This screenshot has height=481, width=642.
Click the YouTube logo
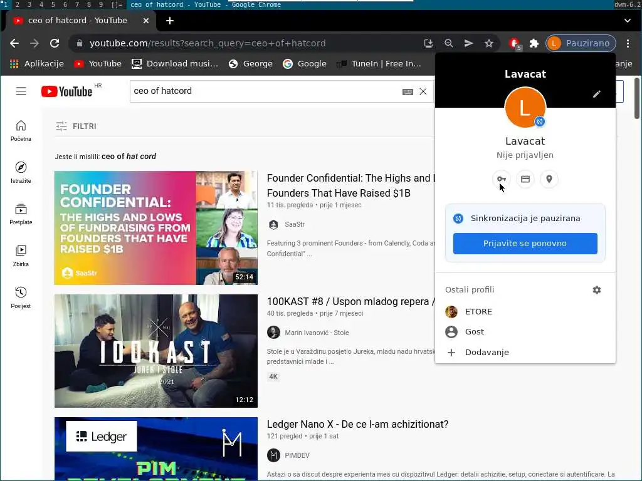tap(66, 91)
